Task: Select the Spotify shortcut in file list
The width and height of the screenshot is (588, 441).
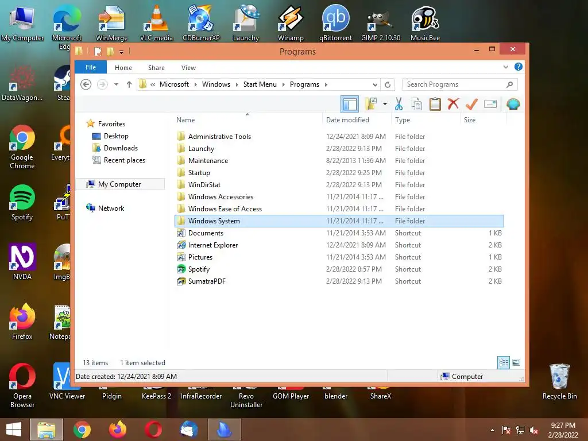Action: [x=199, y=269]
